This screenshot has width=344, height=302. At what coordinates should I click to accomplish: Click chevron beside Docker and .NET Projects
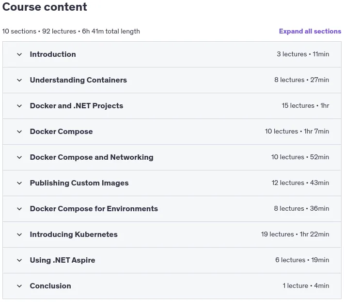[19, 106]
